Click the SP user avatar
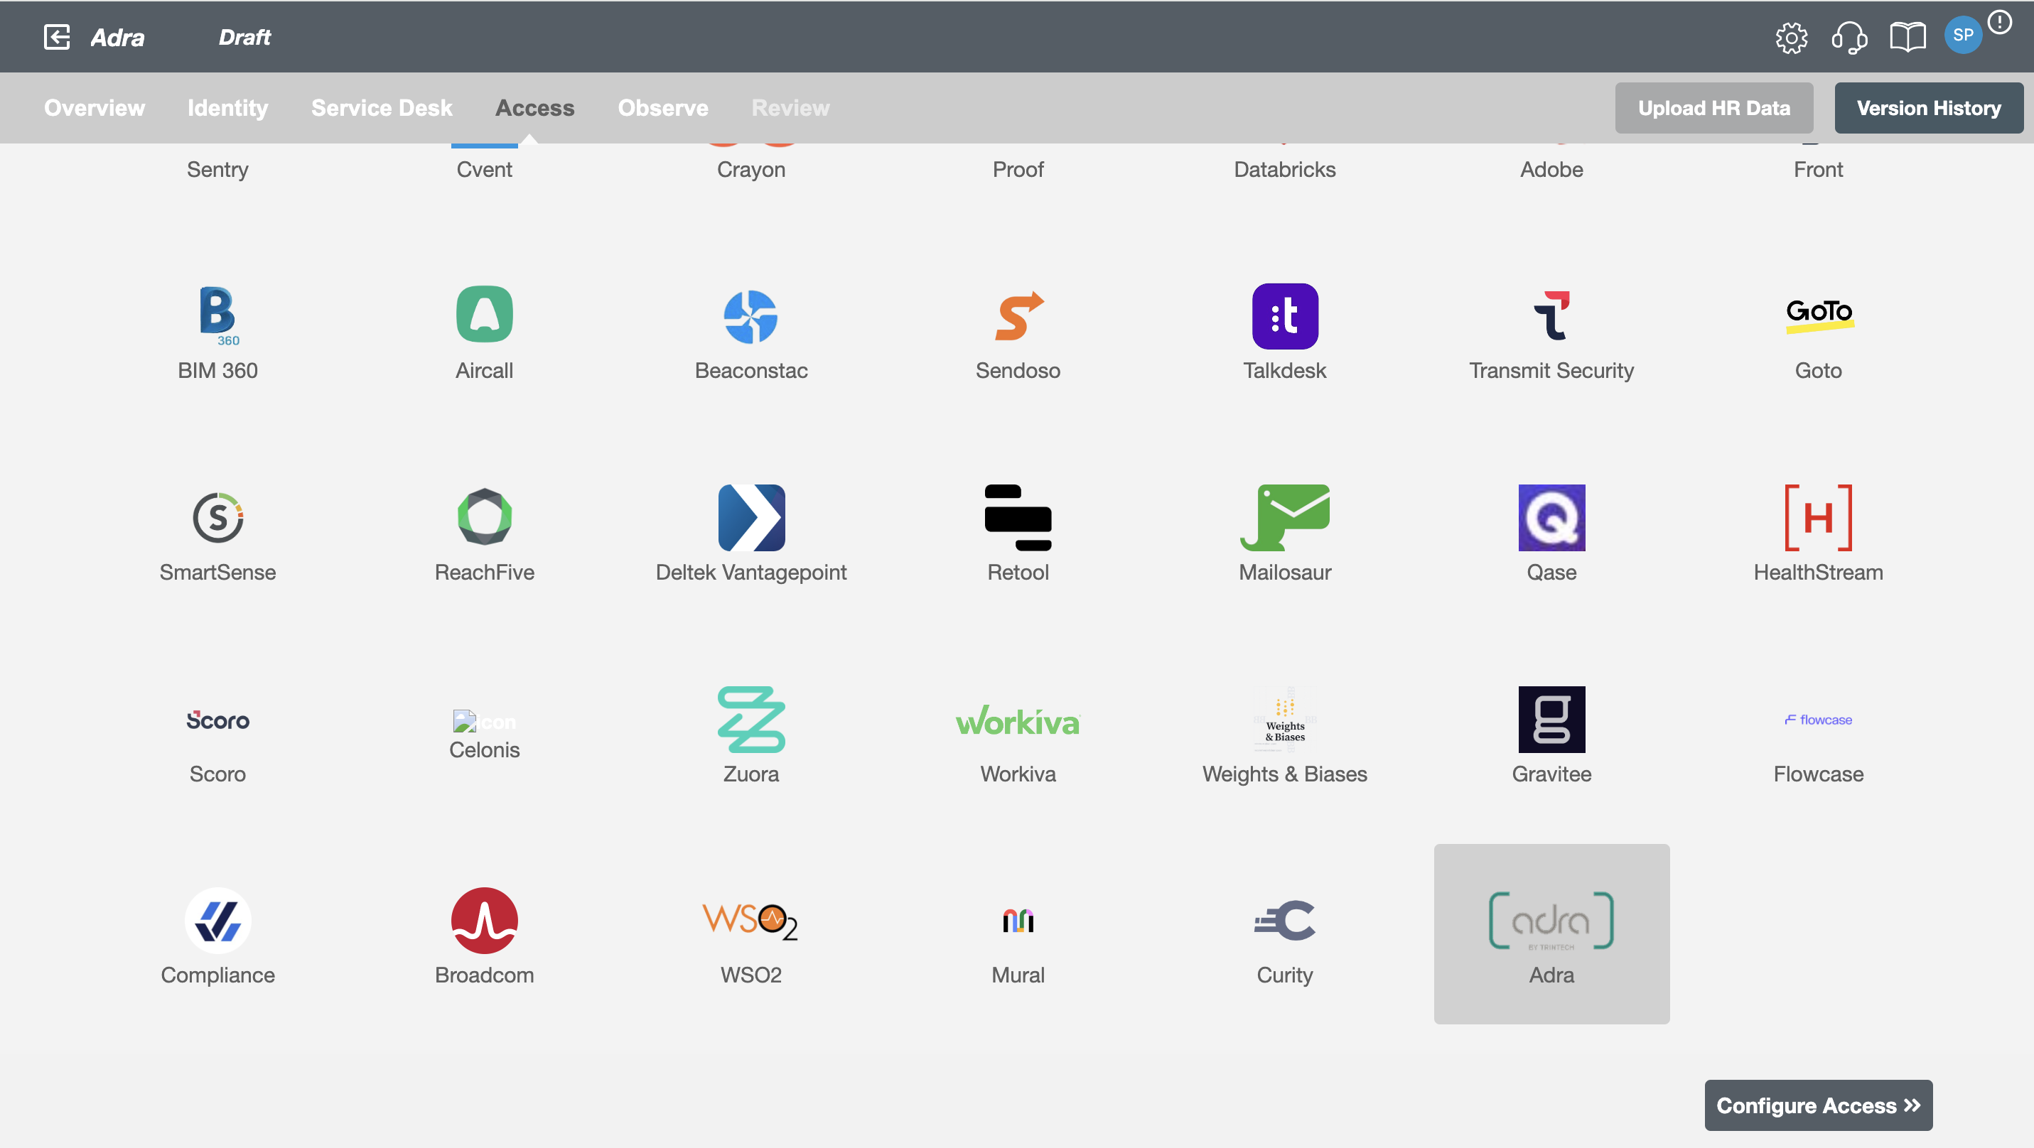 coord(1963,36)
